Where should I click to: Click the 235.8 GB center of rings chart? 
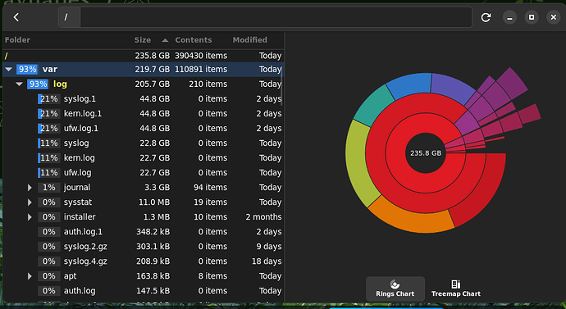coord(426,153)
